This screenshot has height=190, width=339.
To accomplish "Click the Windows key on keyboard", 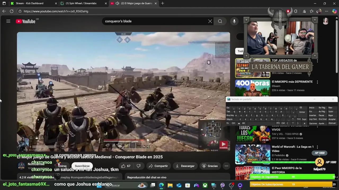I will coord(239,123).
